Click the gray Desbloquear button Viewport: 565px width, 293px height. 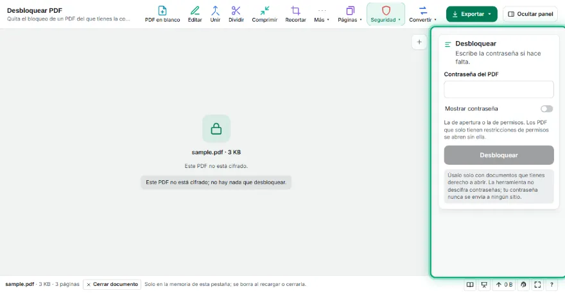coord(499,155)
